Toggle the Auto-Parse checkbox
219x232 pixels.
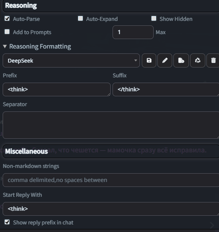click(7, 19)
